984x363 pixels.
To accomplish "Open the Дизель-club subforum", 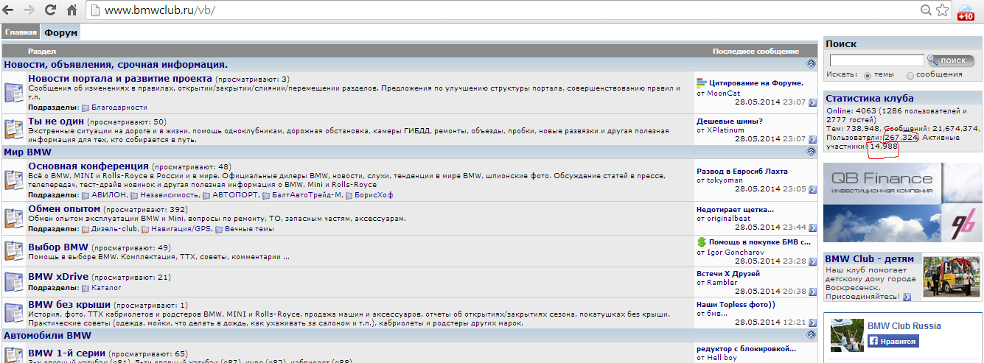I will (114, 229).
